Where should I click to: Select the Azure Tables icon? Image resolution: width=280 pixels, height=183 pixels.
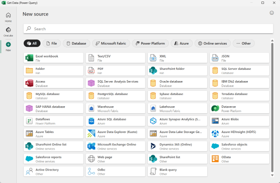(x=29, y=134)
